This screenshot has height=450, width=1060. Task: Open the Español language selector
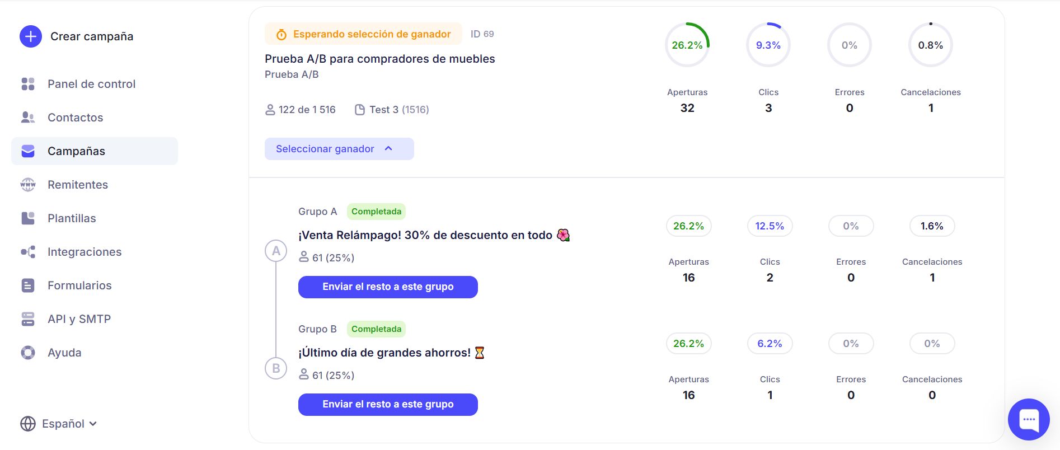coord(58,424)
